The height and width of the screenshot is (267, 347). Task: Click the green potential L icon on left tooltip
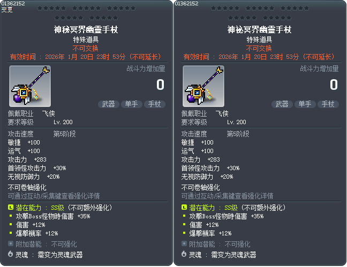[11, 207]
